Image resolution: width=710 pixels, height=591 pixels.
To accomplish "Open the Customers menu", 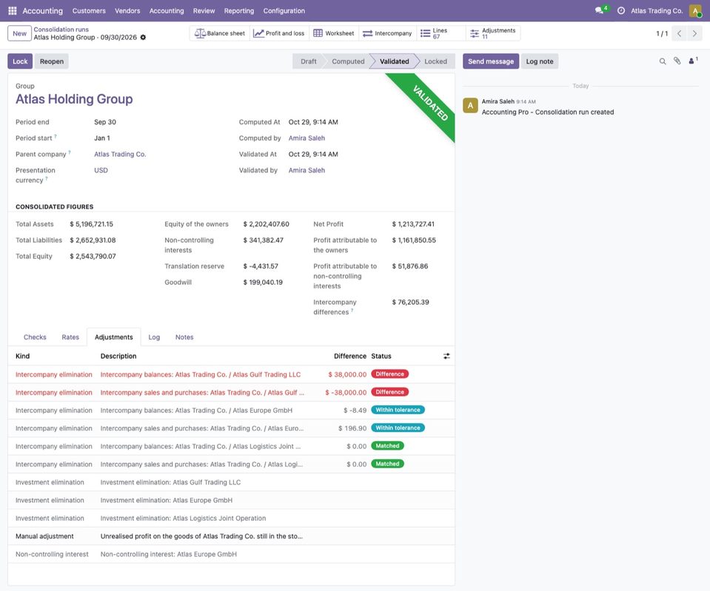I will (89, 10).
